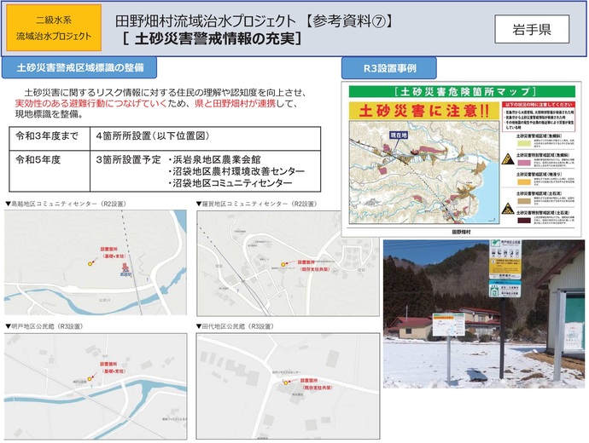
Task: Click yellow marker dot on 羅賀地区 map
Action: [283, 265]
